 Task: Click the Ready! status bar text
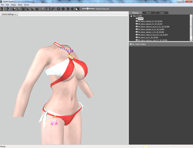(3, 146)
